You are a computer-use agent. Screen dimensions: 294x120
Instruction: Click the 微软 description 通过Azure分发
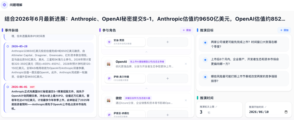pyautogui.click(x=144, y=103)
